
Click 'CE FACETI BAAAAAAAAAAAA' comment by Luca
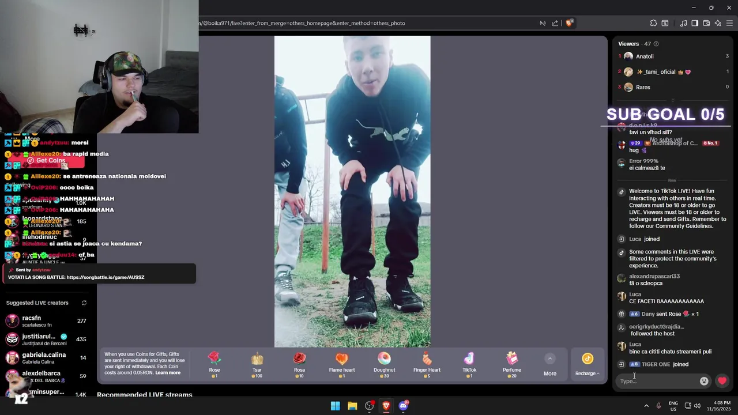click(x=667, y=301)
